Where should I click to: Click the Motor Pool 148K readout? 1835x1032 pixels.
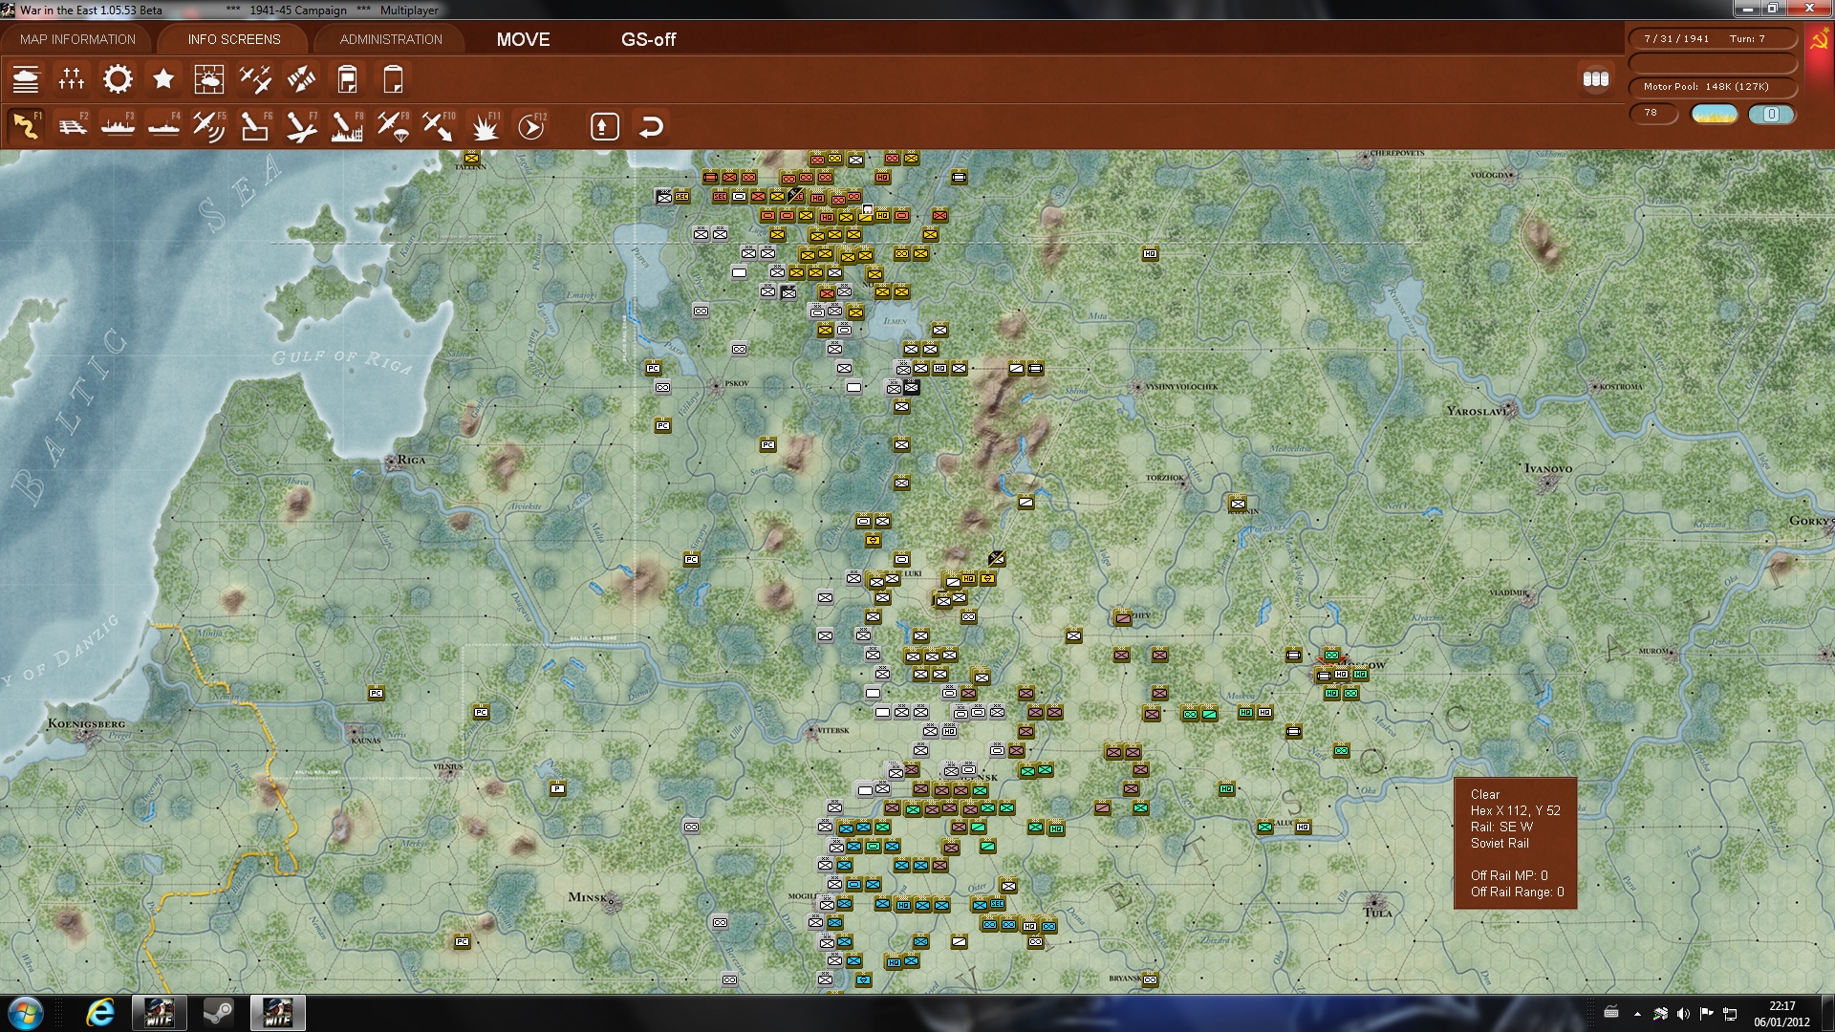[x=1713, y=87]
